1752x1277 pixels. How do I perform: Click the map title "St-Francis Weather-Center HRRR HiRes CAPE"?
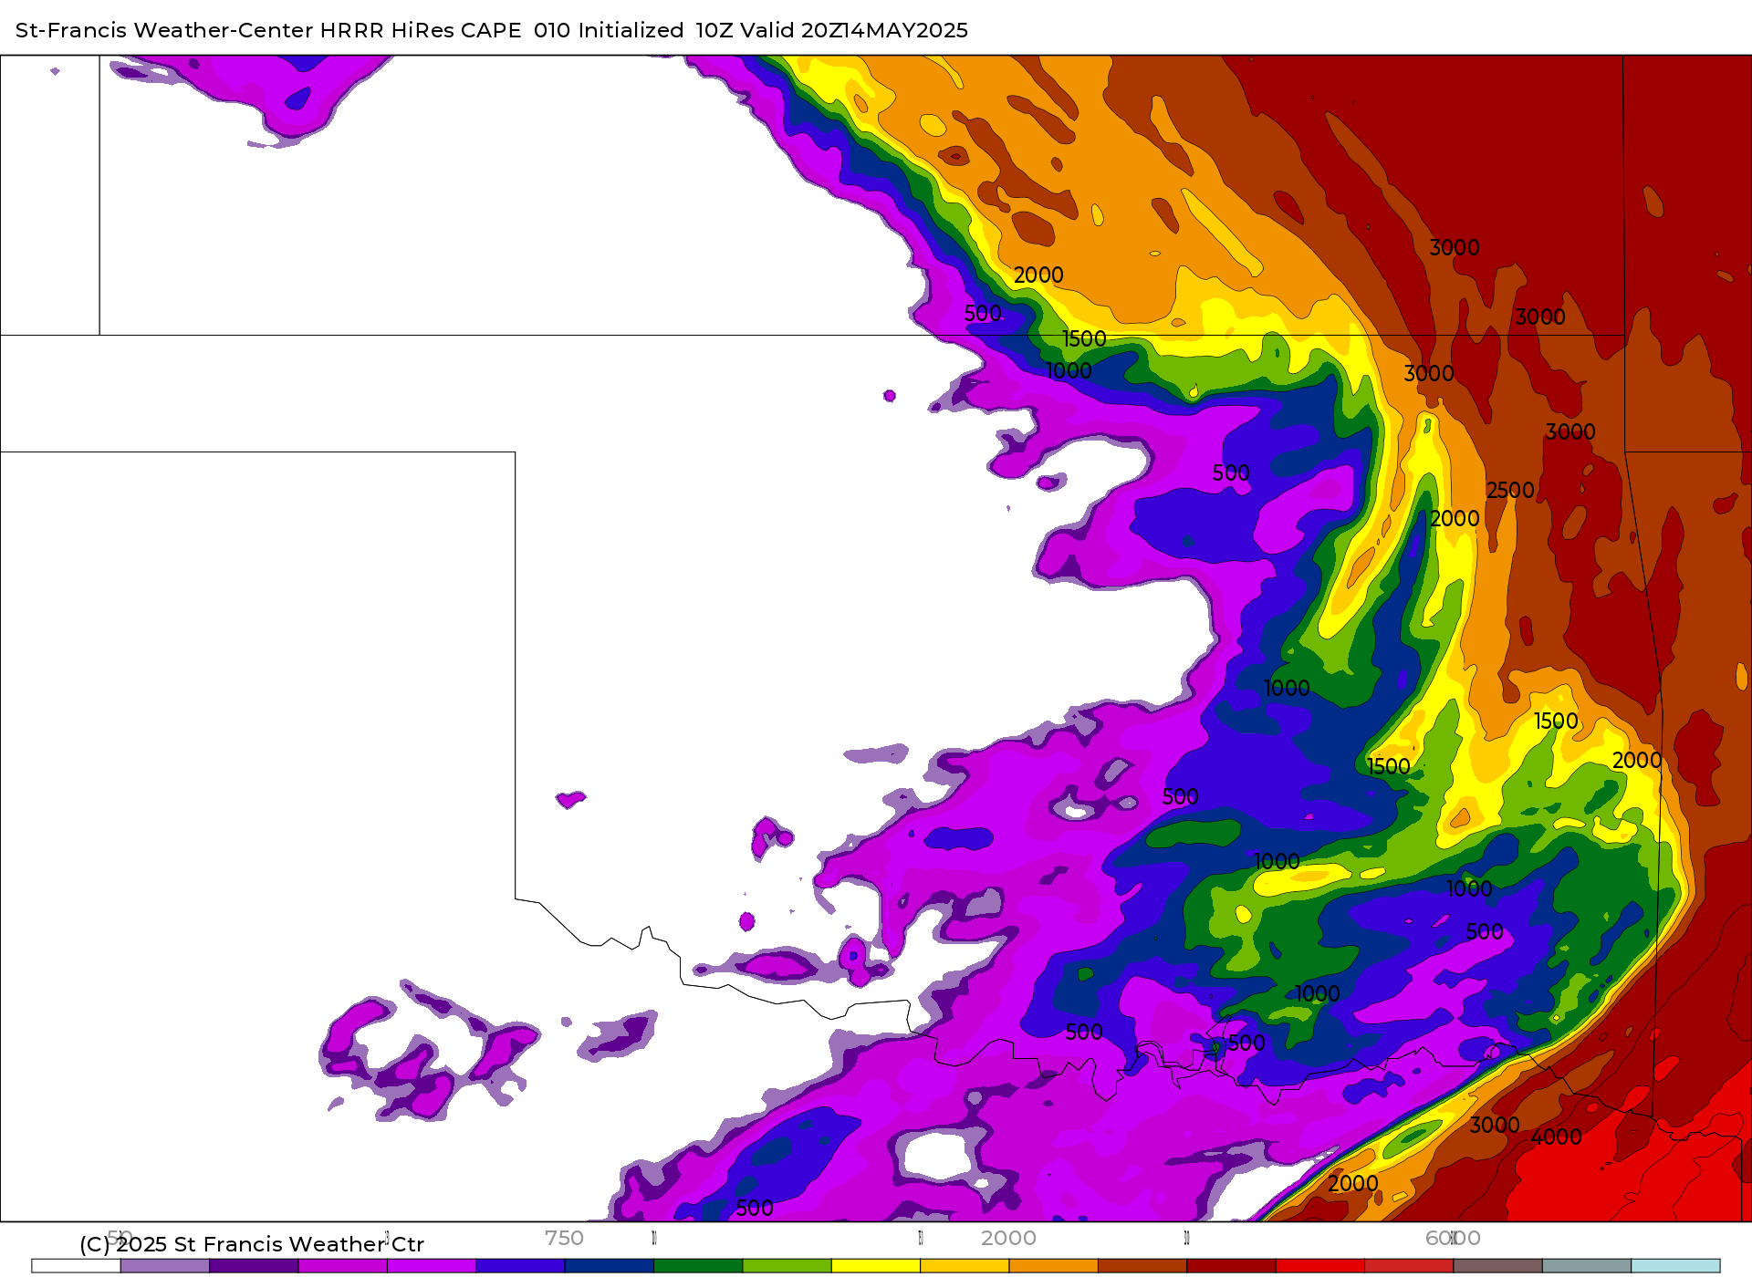pos(268,30)
